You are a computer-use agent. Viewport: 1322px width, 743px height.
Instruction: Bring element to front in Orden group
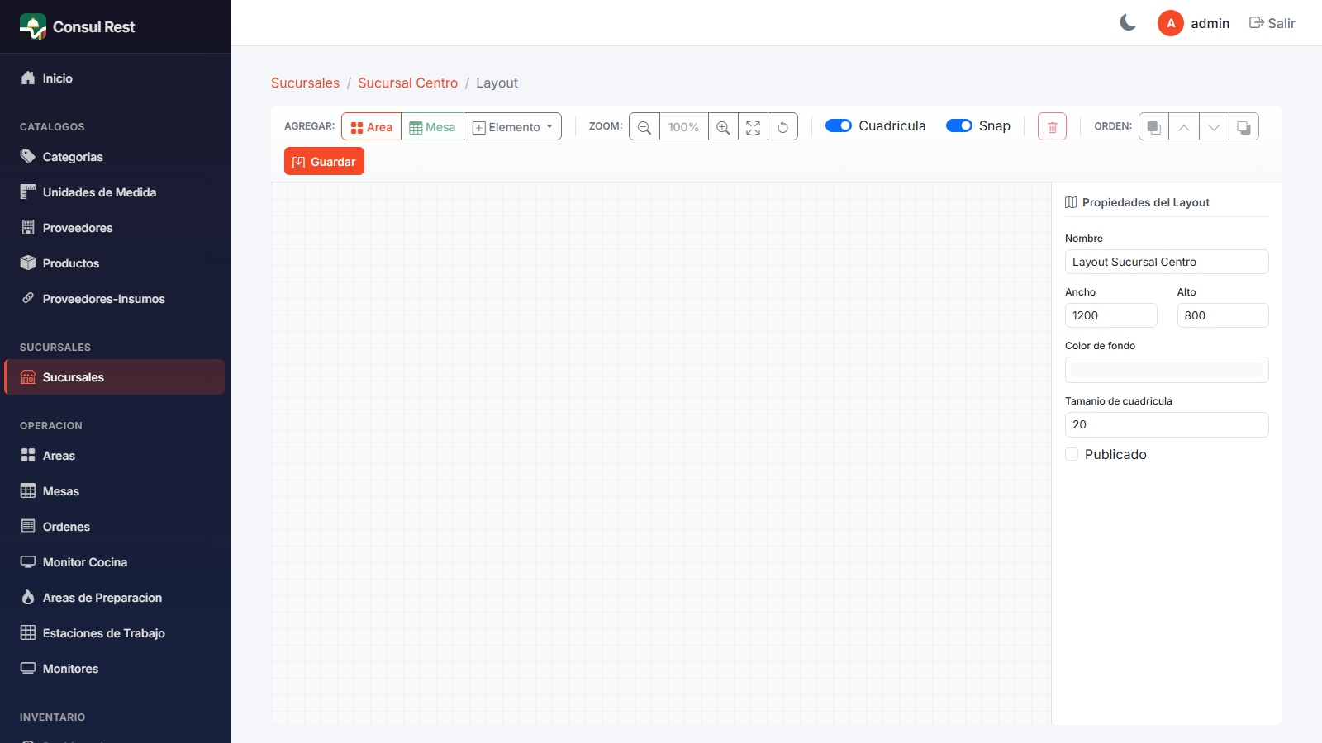pyautogui.click(x=1244, y=127)
